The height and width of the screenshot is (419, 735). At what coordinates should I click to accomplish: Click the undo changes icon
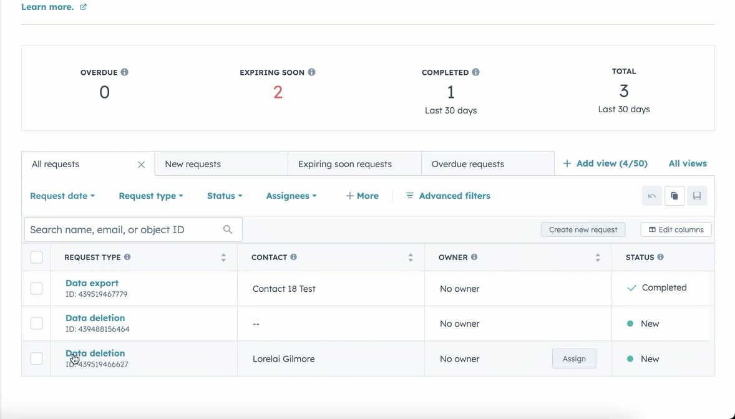tap(651, 196)
